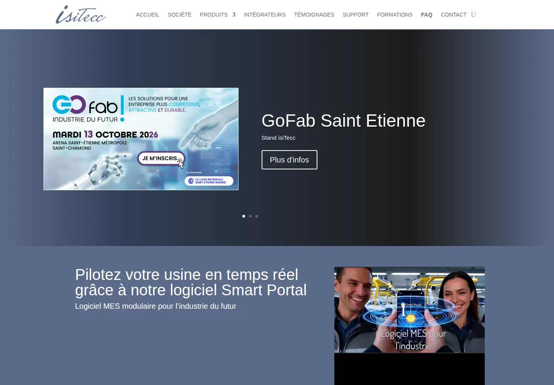Click the GoFab Saint Etienne heading
Screen dimensions: 554x385
[344, 121]
